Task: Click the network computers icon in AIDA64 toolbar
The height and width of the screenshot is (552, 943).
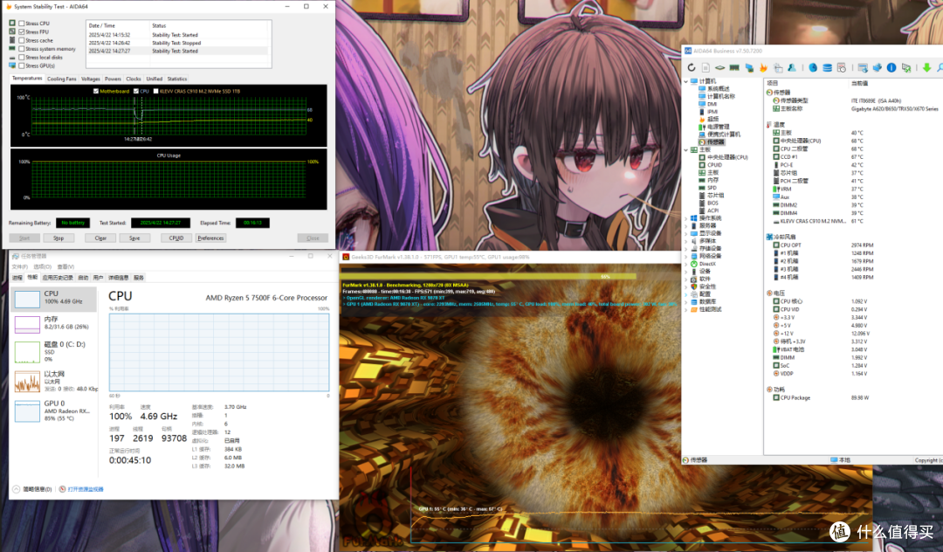Action: pyautogui.click(x=749, y=68)
